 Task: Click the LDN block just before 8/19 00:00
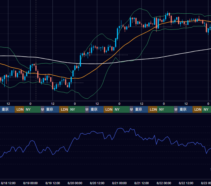(x=19, y=109)
